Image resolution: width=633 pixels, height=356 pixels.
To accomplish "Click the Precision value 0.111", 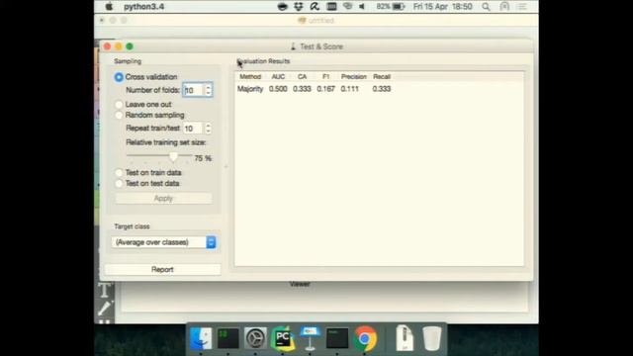I will coord(349,89).
